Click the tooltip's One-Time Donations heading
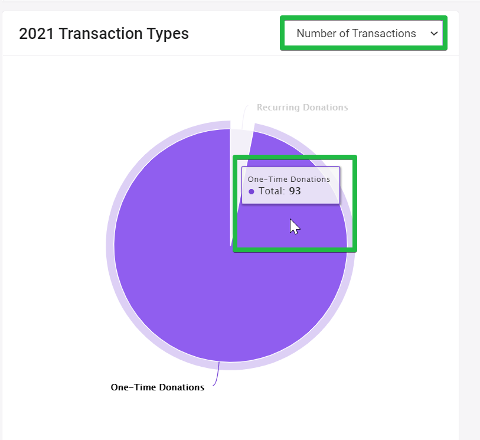Viewport: 480px width, 440px height. [x=289, y=179]
